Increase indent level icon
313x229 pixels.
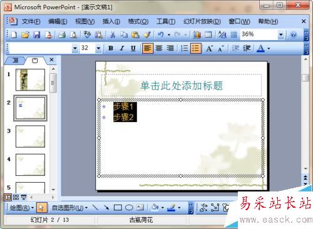pyautogui.click(x=247, y=48)
